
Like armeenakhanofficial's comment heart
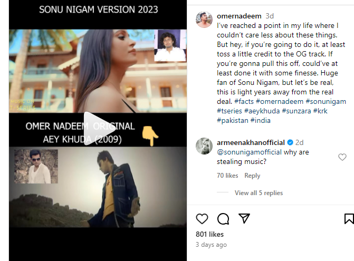pyautogui.click(x=342, y=157)
